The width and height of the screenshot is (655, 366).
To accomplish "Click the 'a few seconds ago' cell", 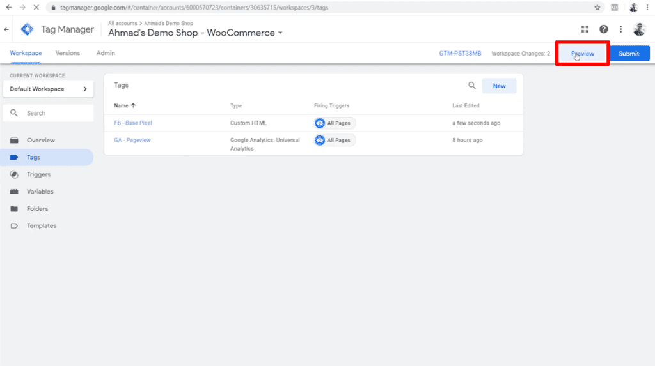I will point(476,123).
